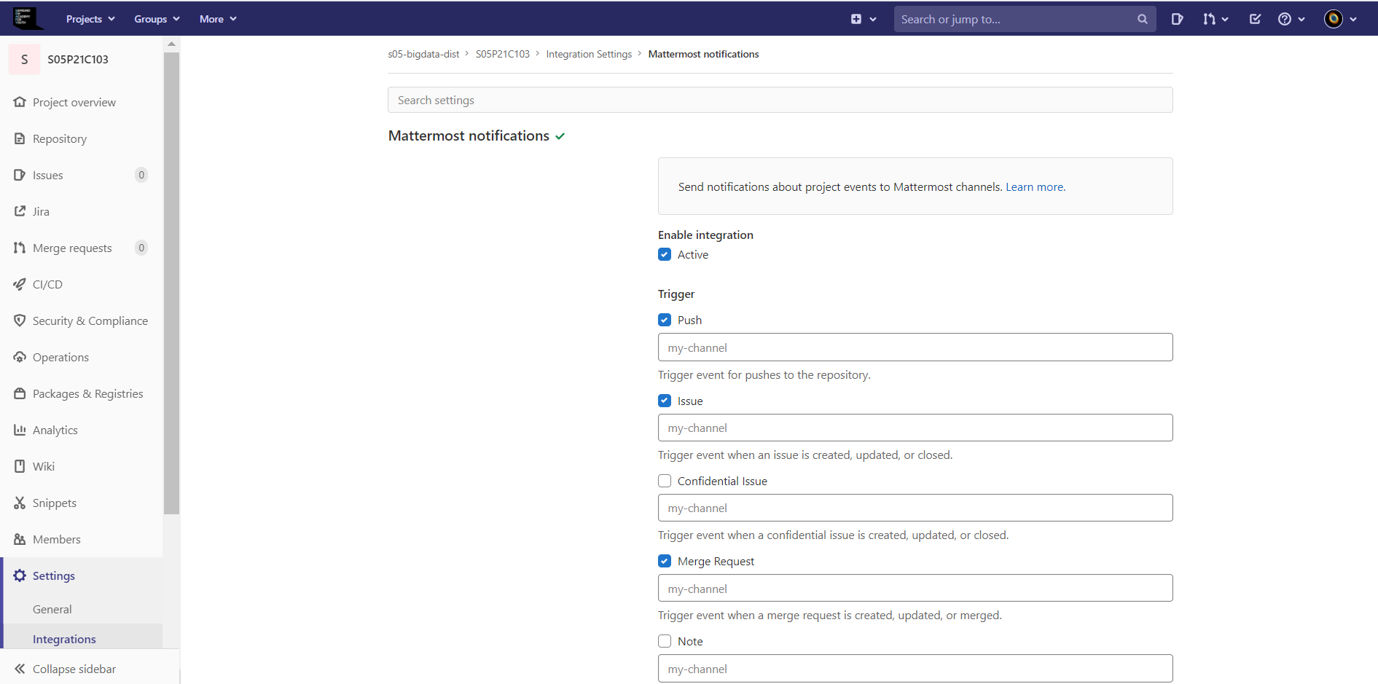Expand the new item dropdown arrow
The image size is (1378, 684).
873,20
